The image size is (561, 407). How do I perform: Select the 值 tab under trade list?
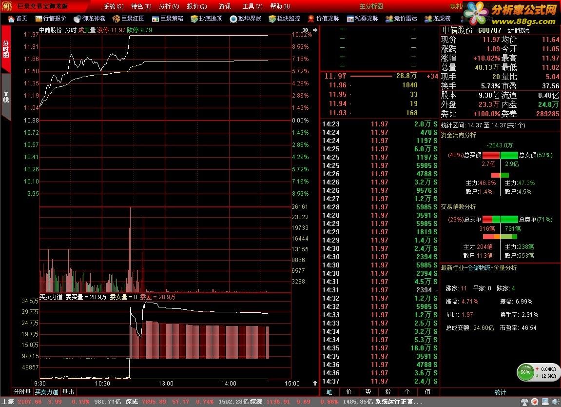427,392
